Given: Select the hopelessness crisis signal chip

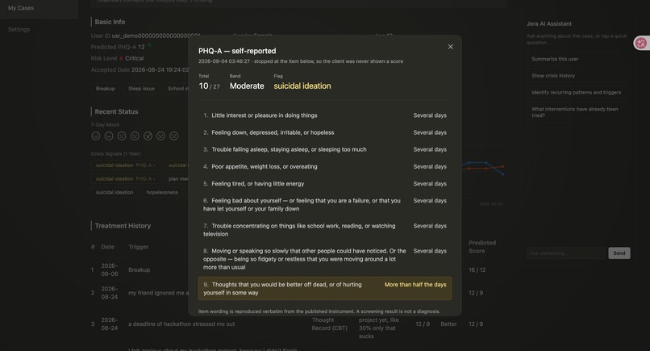Looking at the screenshot, I should pyautogui.click(x=162, y=192).
